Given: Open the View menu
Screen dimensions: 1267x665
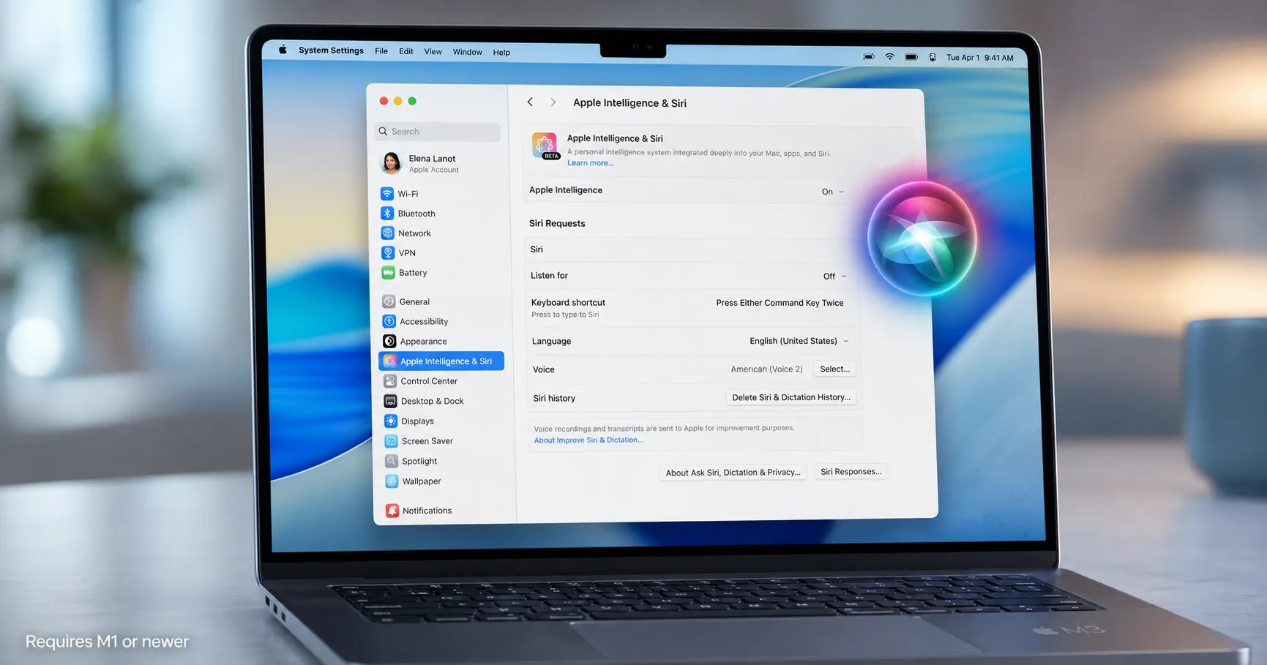Looking at the screenshot, I should (433, 52).
